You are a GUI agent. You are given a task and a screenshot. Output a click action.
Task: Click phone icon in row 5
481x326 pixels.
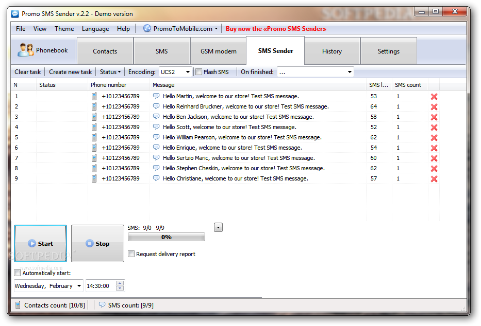[94, 137]
